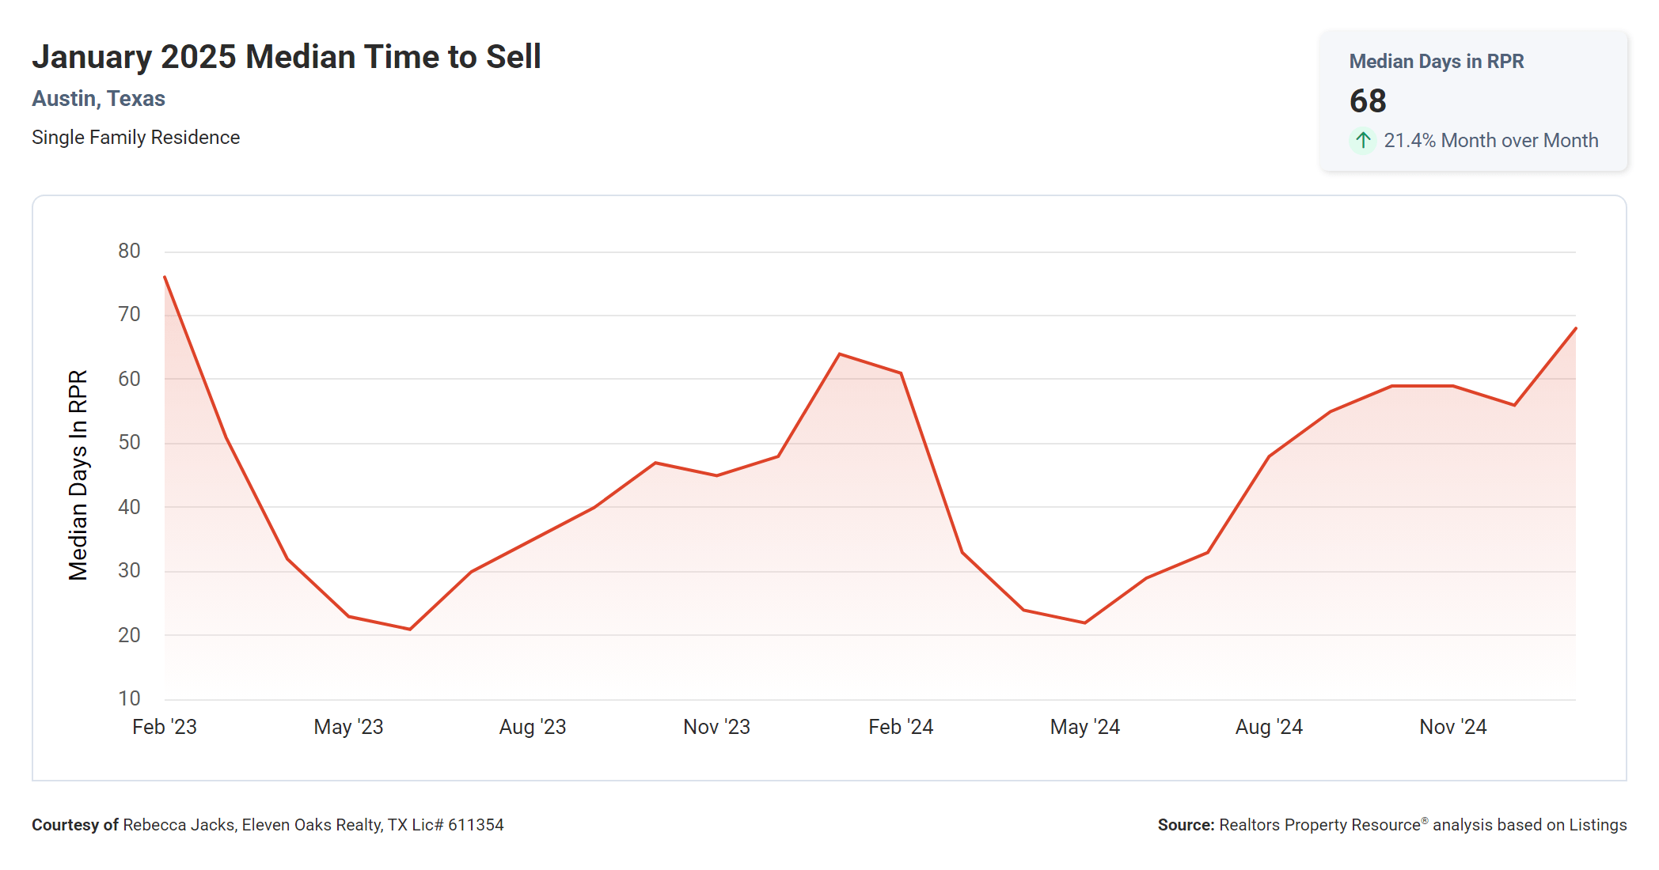Click the 21.4% Month over Month text
1659x870 pixels.
click(x=1490, y=141)
